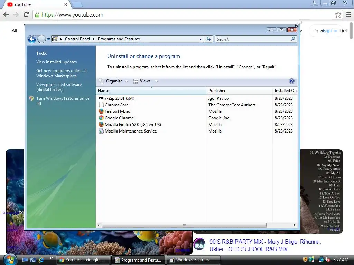
Task: Open Turn Windows features on or off
Action: tap(63, 101)
